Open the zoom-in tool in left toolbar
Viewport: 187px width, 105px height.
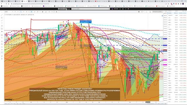2,38
